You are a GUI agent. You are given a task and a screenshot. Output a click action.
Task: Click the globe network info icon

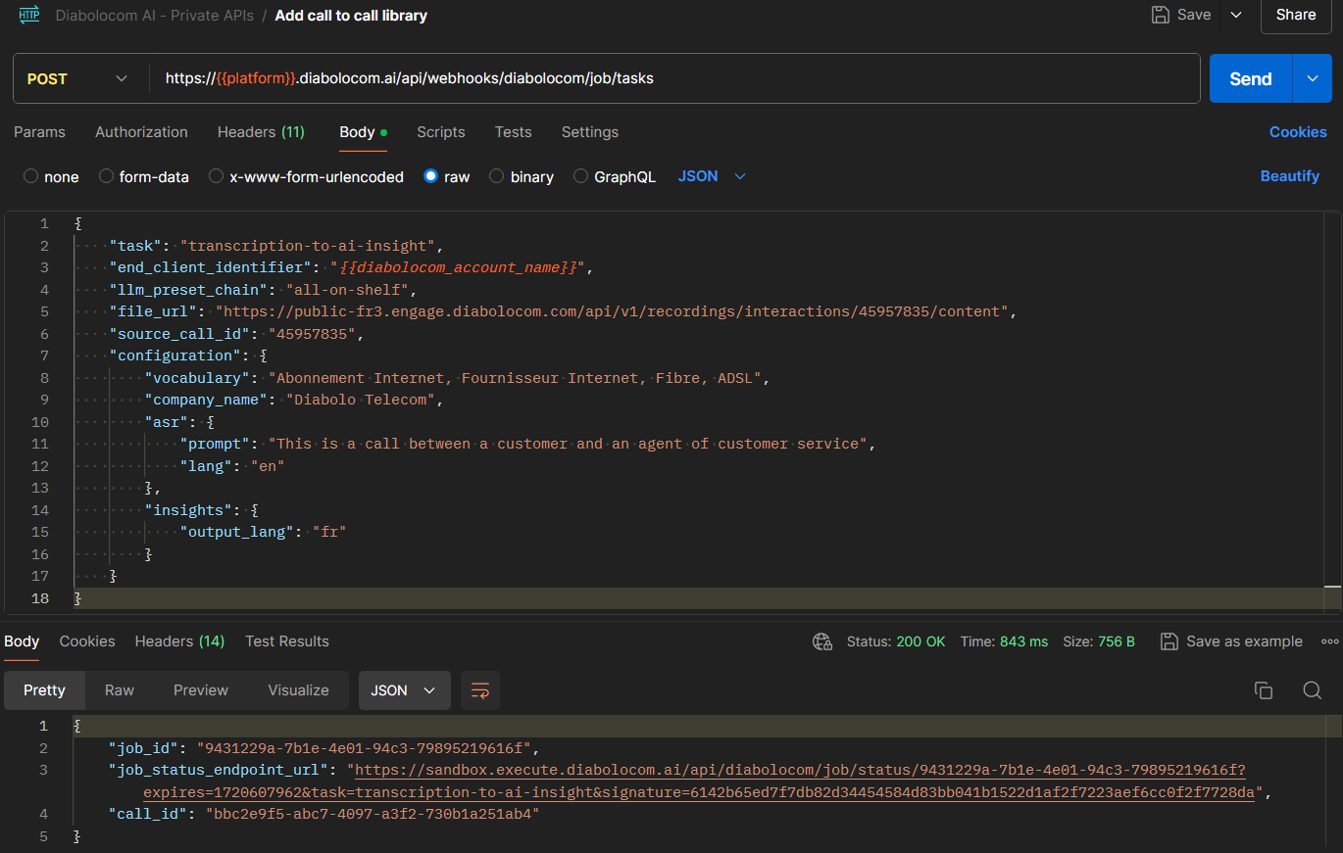pyautogui.click(x=822, y=641)
